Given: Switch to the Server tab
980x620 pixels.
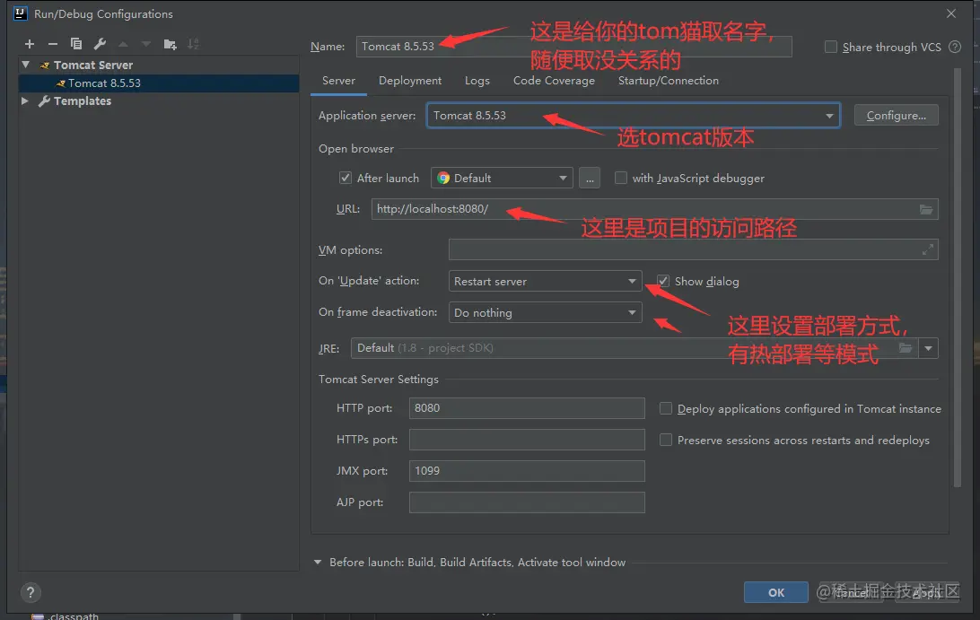Looking at the screenshot, I should pyautogui.click(x=338, y=81).
